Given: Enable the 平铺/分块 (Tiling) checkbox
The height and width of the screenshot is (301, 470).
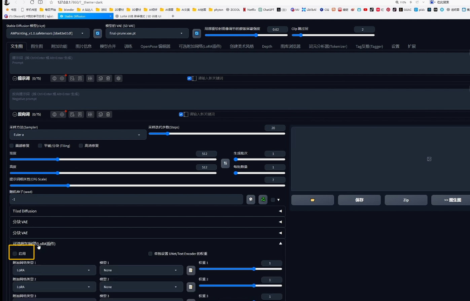Looking at the screenshot, I should coord(40,146).
